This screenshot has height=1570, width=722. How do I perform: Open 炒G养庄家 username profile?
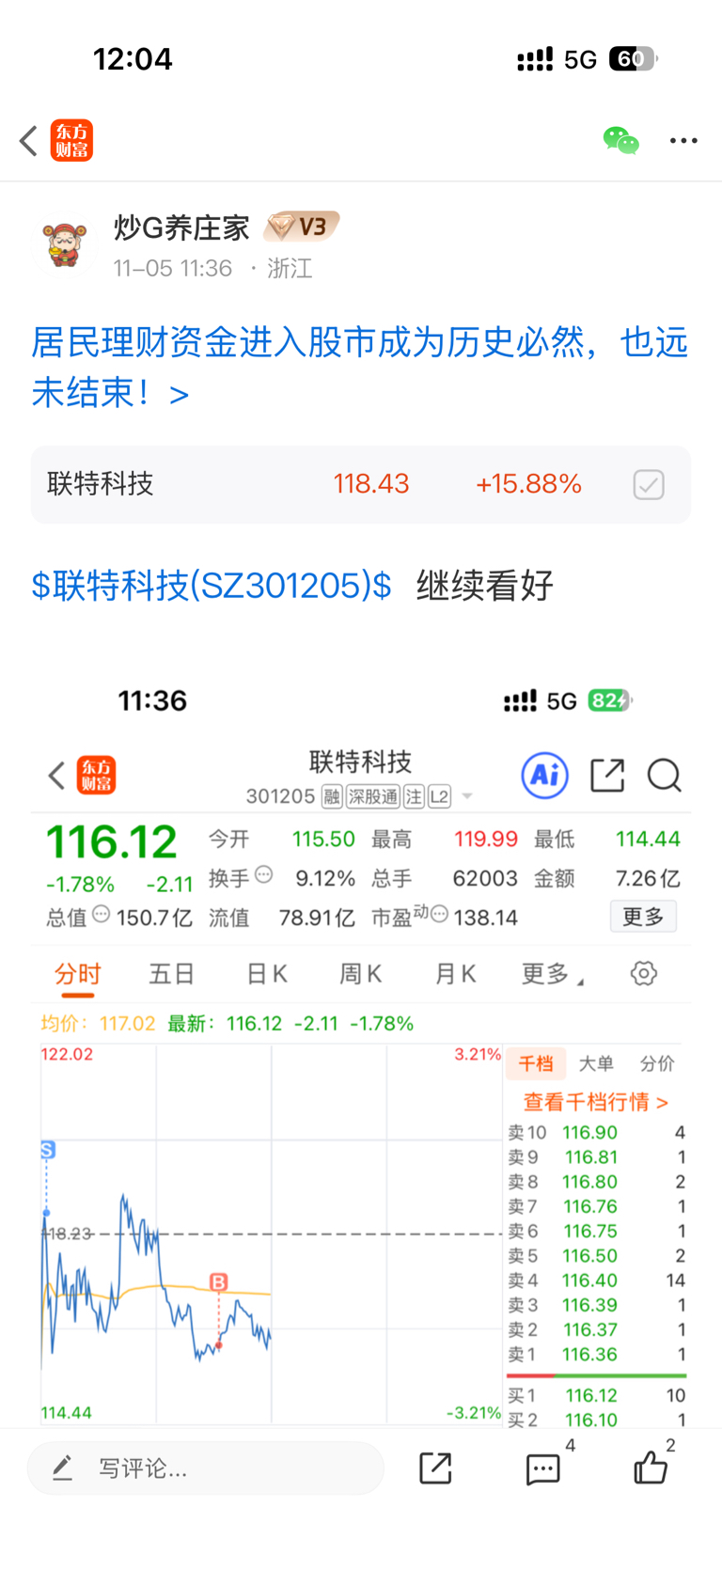181,228
